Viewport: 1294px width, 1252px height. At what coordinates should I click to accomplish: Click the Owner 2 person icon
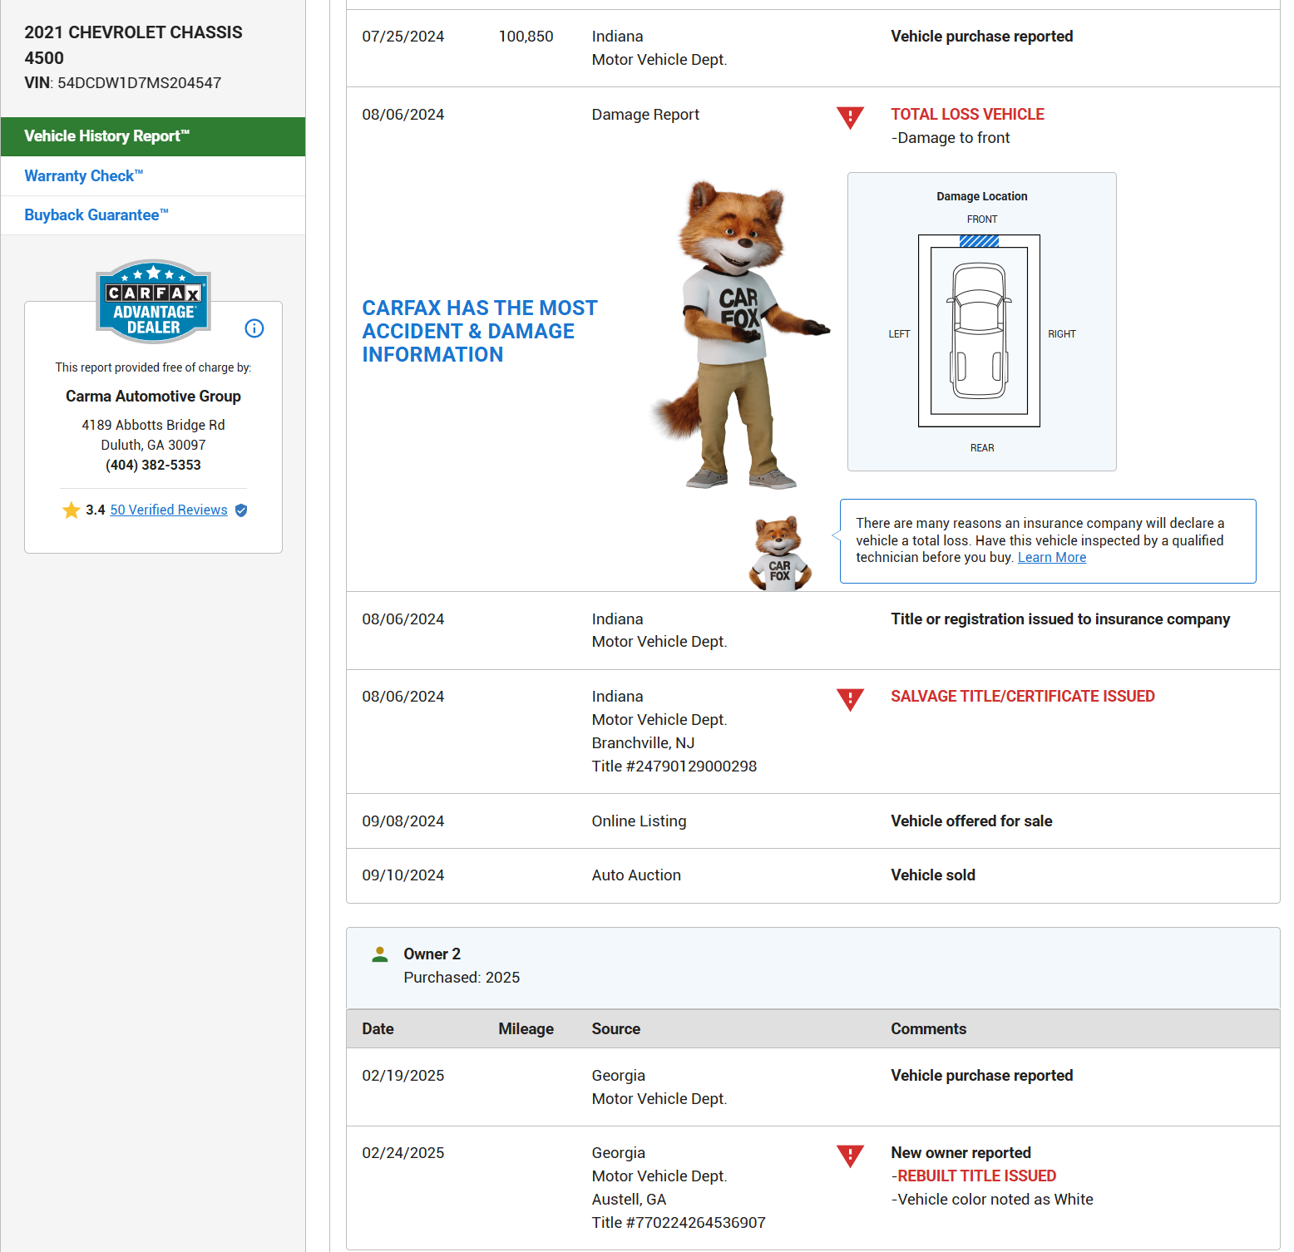[x=380, y=954]
